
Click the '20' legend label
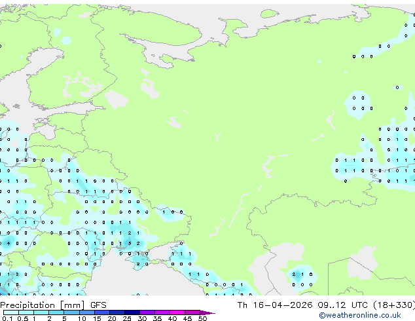tap(112, 318)
